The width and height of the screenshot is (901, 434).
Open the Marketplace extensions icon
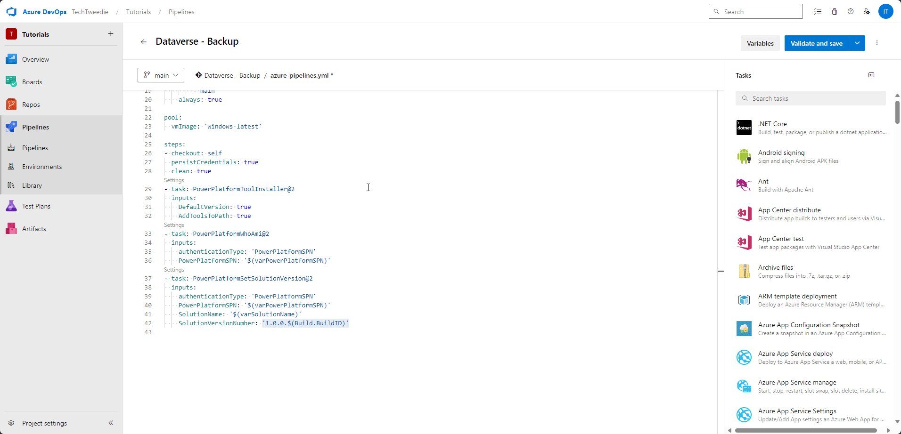click(834, 11)
